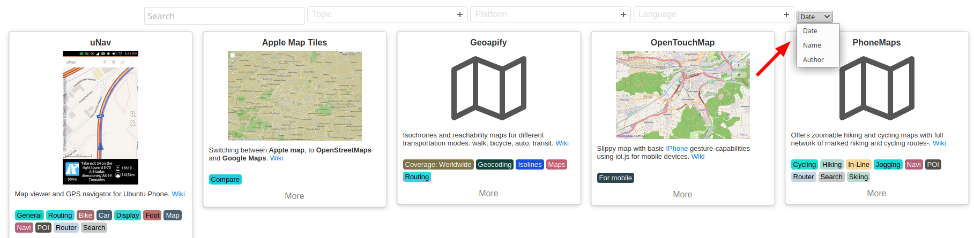Viewport: 974px width, 238px height.
Task: Select the Search tag on uNav
Action: (94, 228)
